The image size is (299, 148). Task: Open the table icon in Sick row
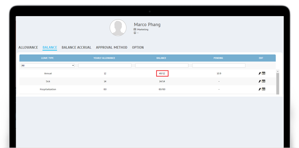pyautogui.click(x=263, y=81)
